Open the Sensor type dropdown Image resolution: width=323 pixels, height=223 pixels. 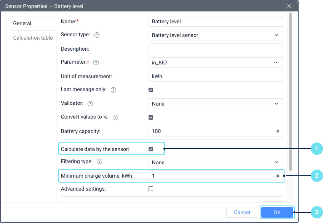215,35
